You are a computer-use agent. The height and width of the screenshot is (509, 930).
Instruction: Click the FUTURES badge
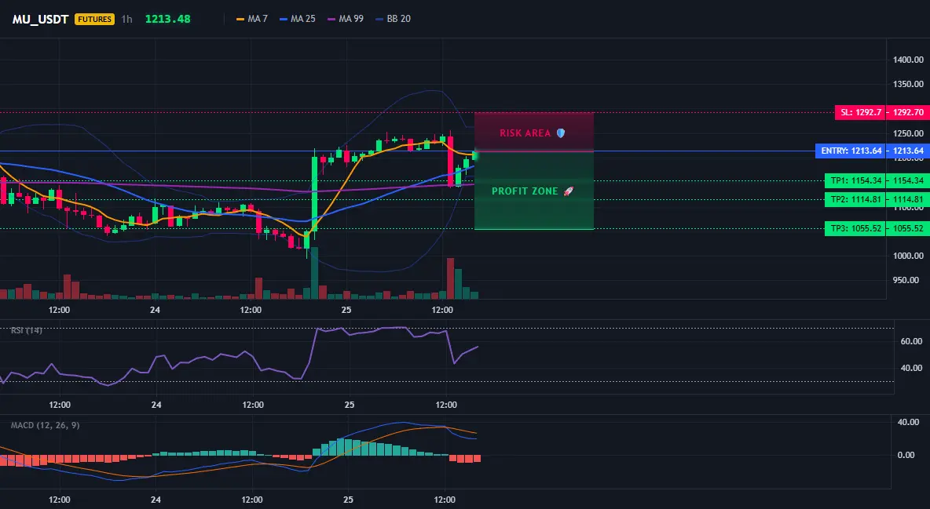click(94, 19)
